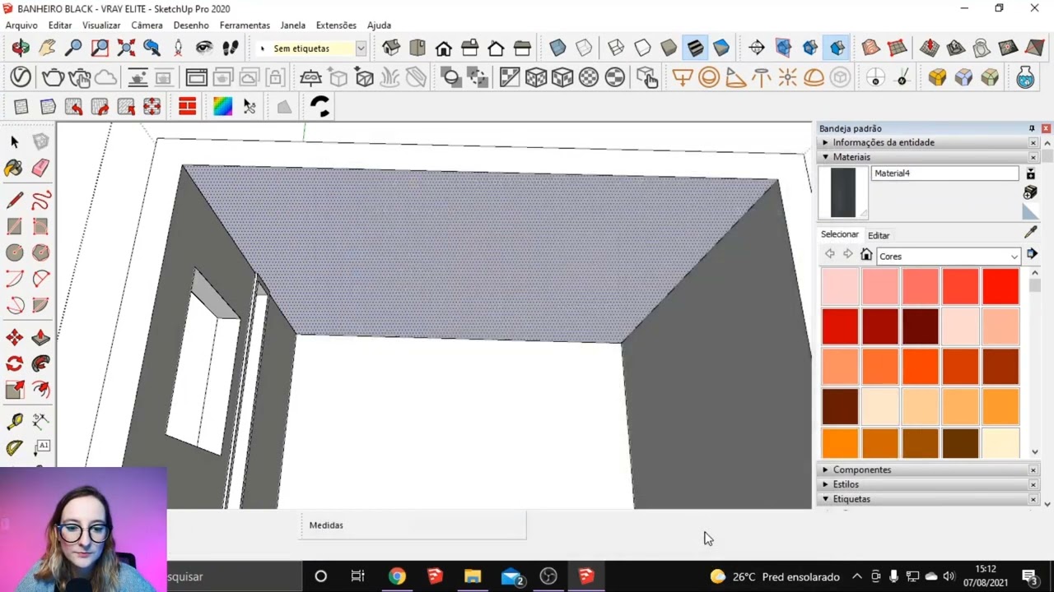Open the Arquivo menu
The image size is (1054, 592).
click(21, 25)
